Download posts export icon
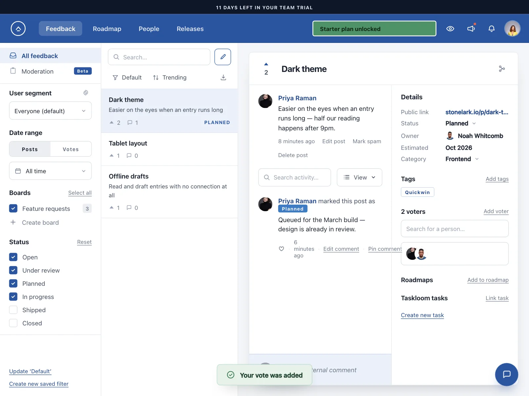The width and height of the screenshot is (529, 396). coord(224,78)
